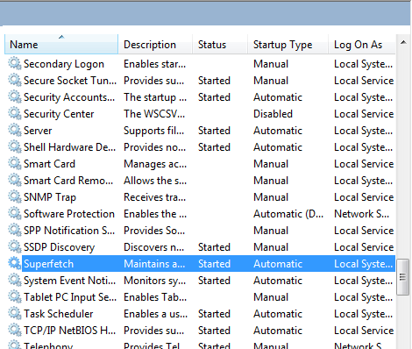Click the Security Accounts... gear icon
This screenshot has width=412, height=349.
15,97
